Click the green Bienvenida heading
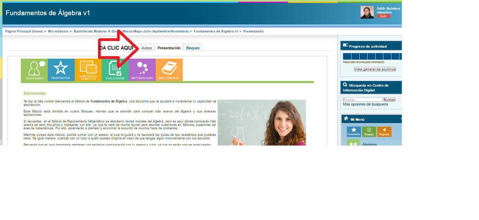 pyautogui.click(x=35, y=93)
